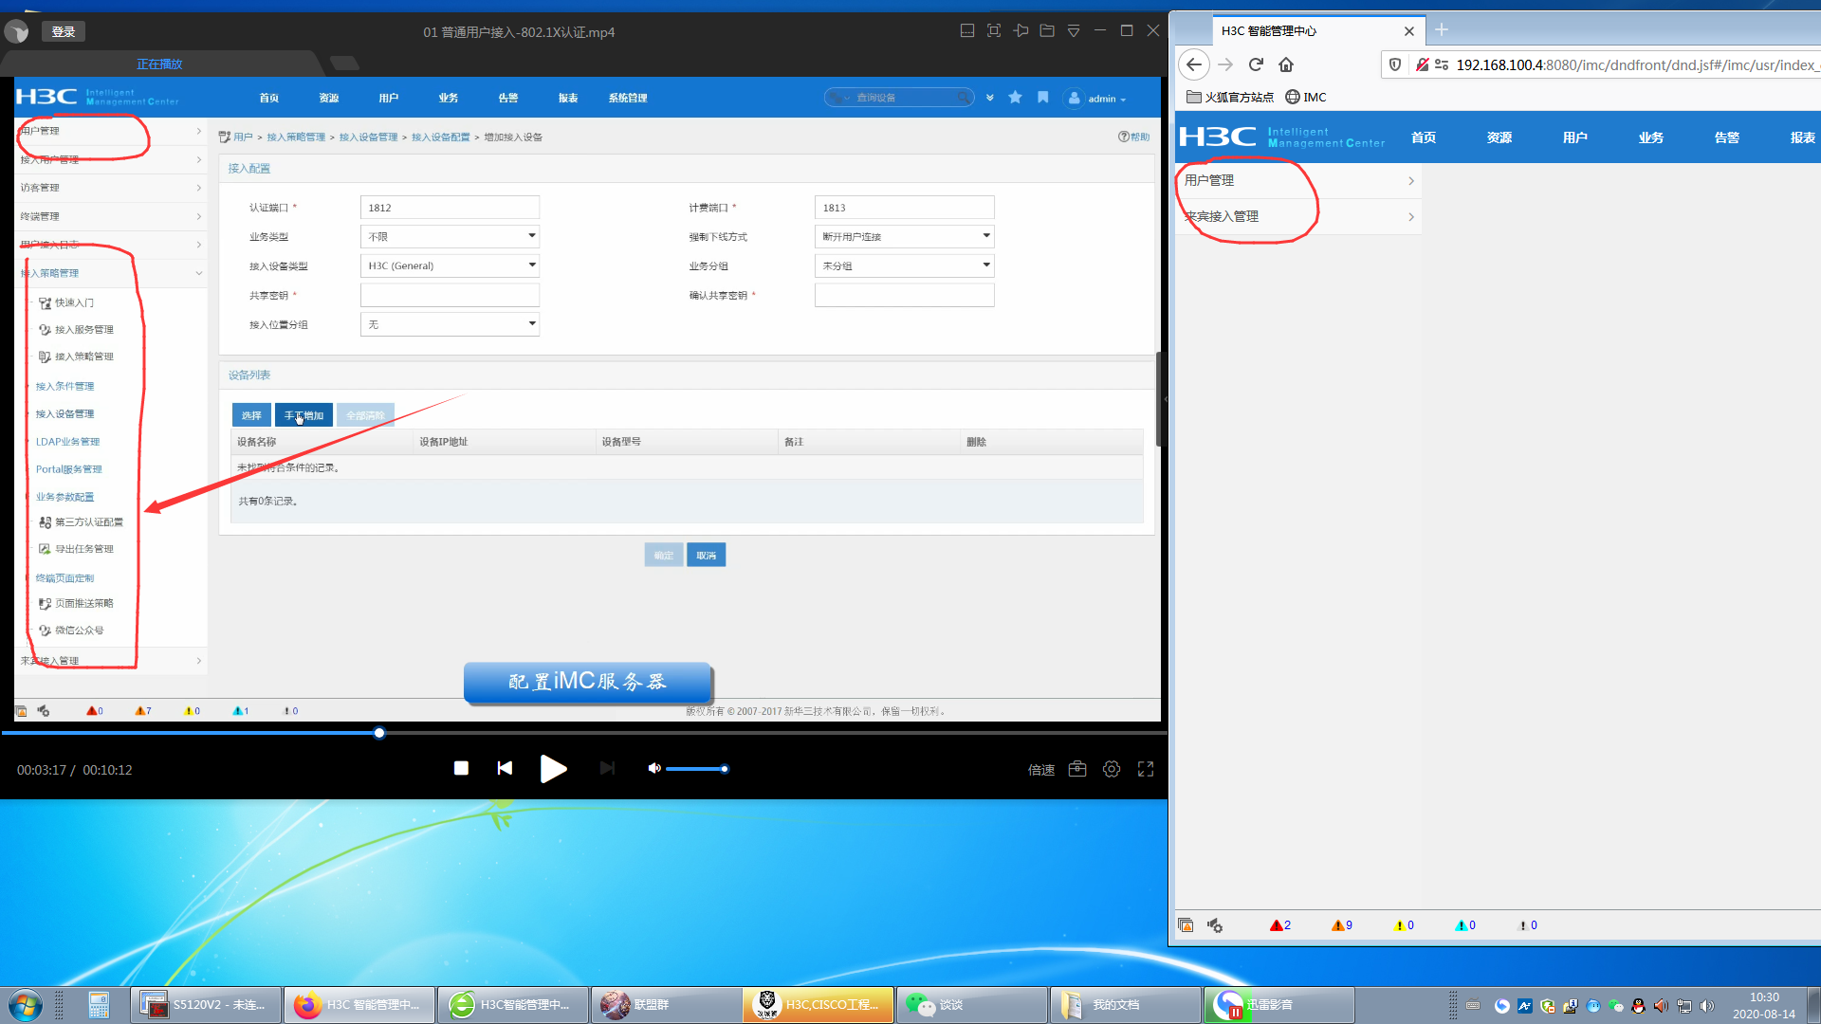
Task: Go to Firefox home page icon
Action: click(x=1286, y=64)
